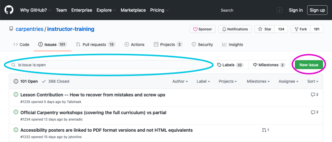Open the Insights tab

pyautogui.click(x=232, y=45)
